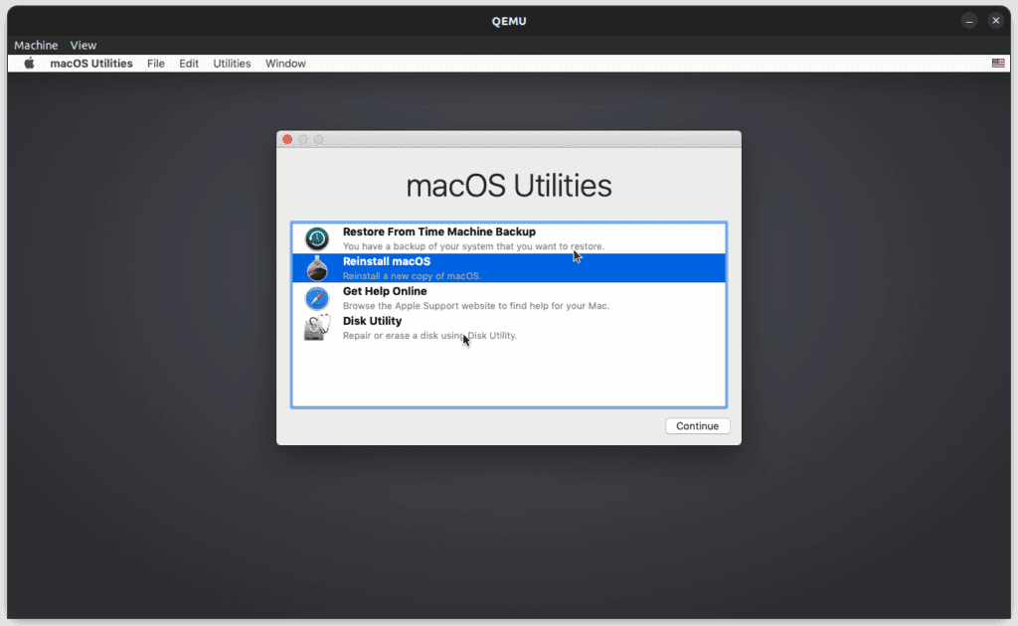Open the Utilities menu
Screen dimensions: 1018x626
pos(232,64)
